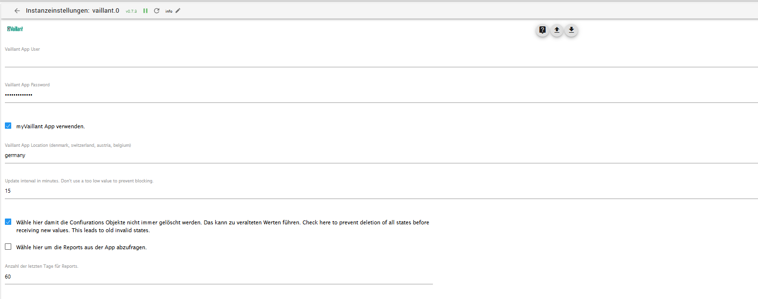Click the pencil icon to edit log level

[178, 11]
